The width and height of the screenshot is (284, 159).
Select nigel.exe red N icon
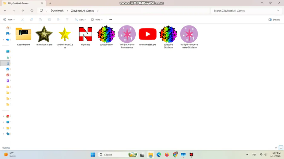86,34
